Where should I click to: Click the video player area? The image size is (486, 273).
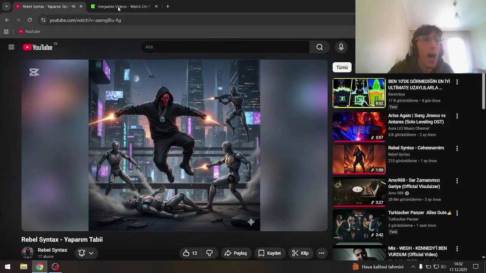point(174,145)
